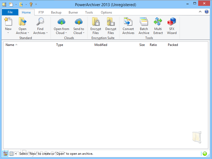This screenshot has height=159, width=212.
Task: Open dropdown next to quick access Open icon
Action: [x=26, y=5]
